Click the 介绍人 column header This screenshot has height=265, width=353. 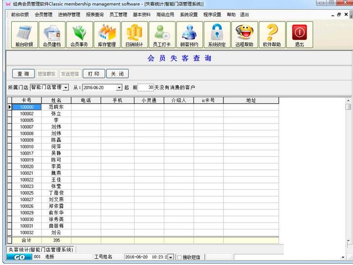coord(179,101)
